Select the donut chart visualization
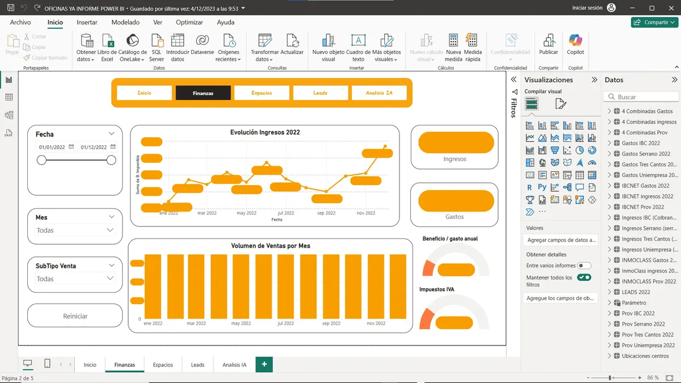681x383 pixels. [x=592, y=150]
